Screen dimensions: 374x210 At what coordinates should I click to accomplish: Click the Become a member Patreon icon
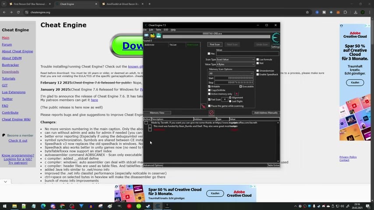pos(4,135)
